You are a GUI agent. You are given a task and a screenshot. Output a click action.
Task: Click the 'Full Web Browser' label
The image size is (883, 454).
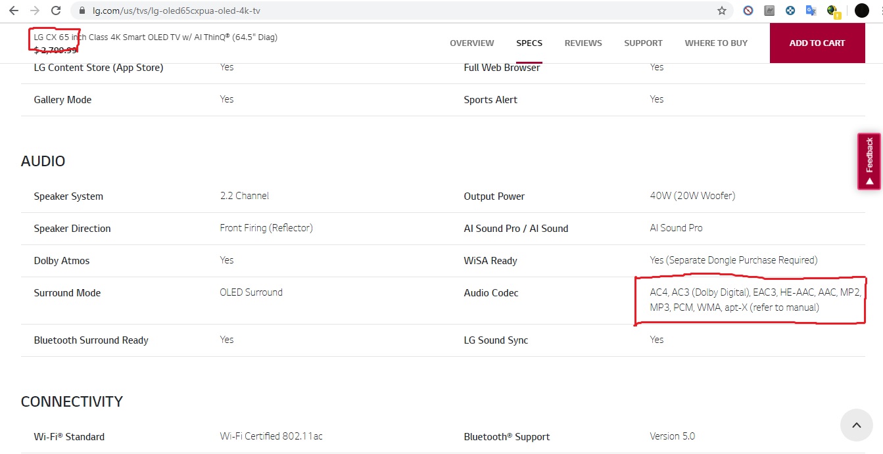[x=502, y=68]
